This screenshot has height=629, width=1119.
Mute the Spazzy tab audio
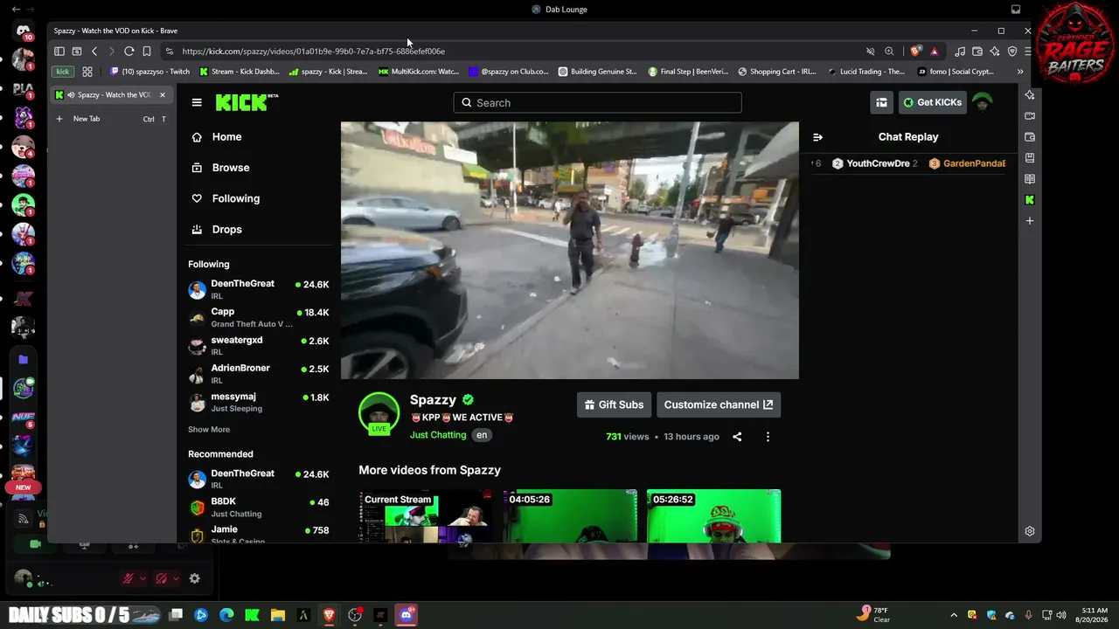click(x=71, y=95)
